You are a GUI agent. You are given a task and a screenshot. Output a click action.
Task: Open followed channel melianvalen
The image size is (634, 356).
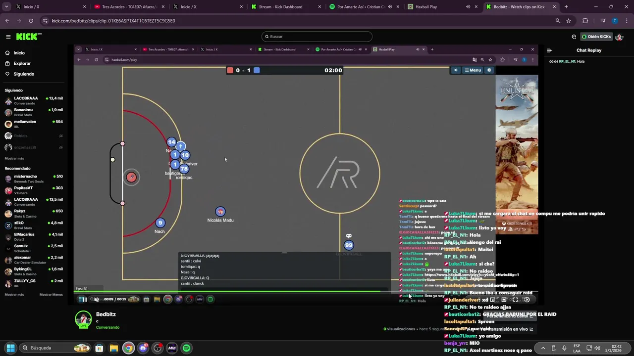pyautogui.click(x=34, y=124)
